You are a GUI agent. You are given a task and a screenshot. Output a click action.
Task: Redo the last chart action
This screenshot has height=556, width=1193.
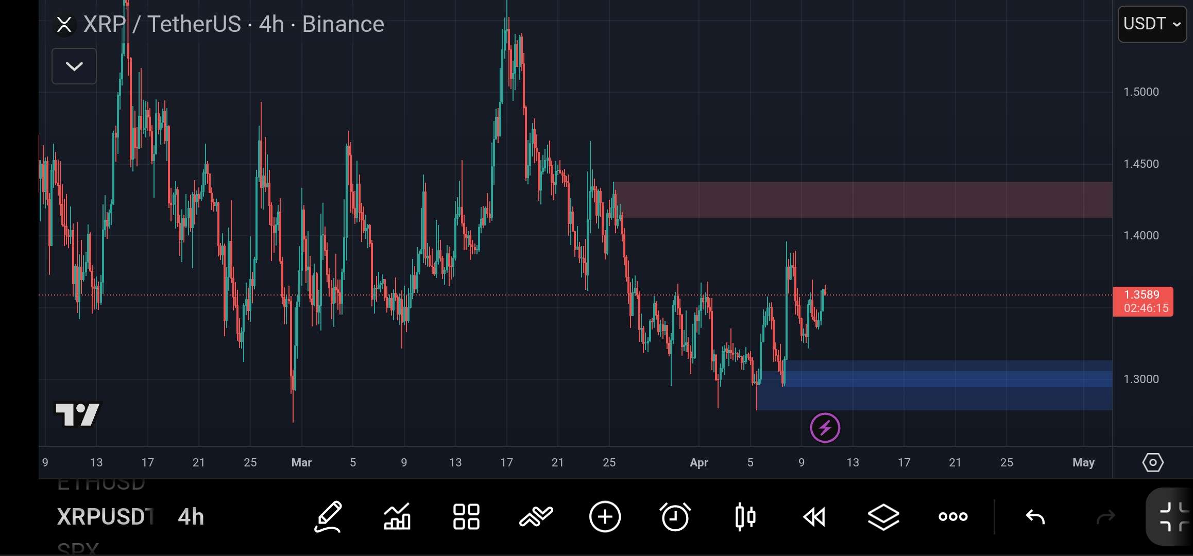click(x=1105, y=517)
